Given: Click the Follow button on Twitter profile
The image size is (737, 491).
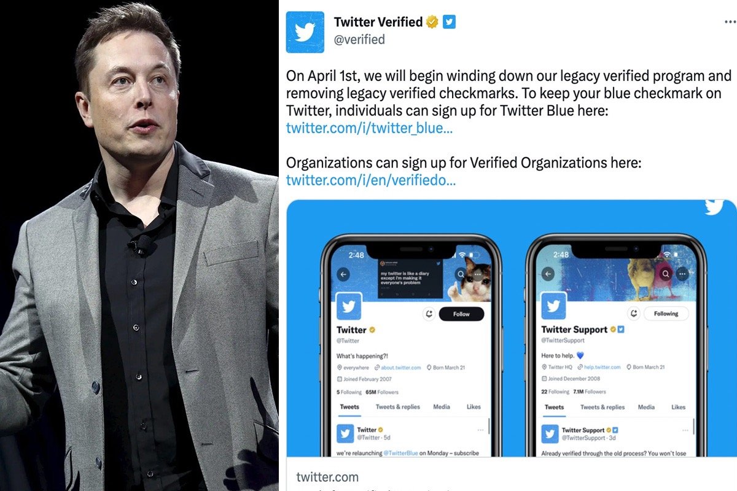Looking at the screenshot, I should (x=461, y=314).
